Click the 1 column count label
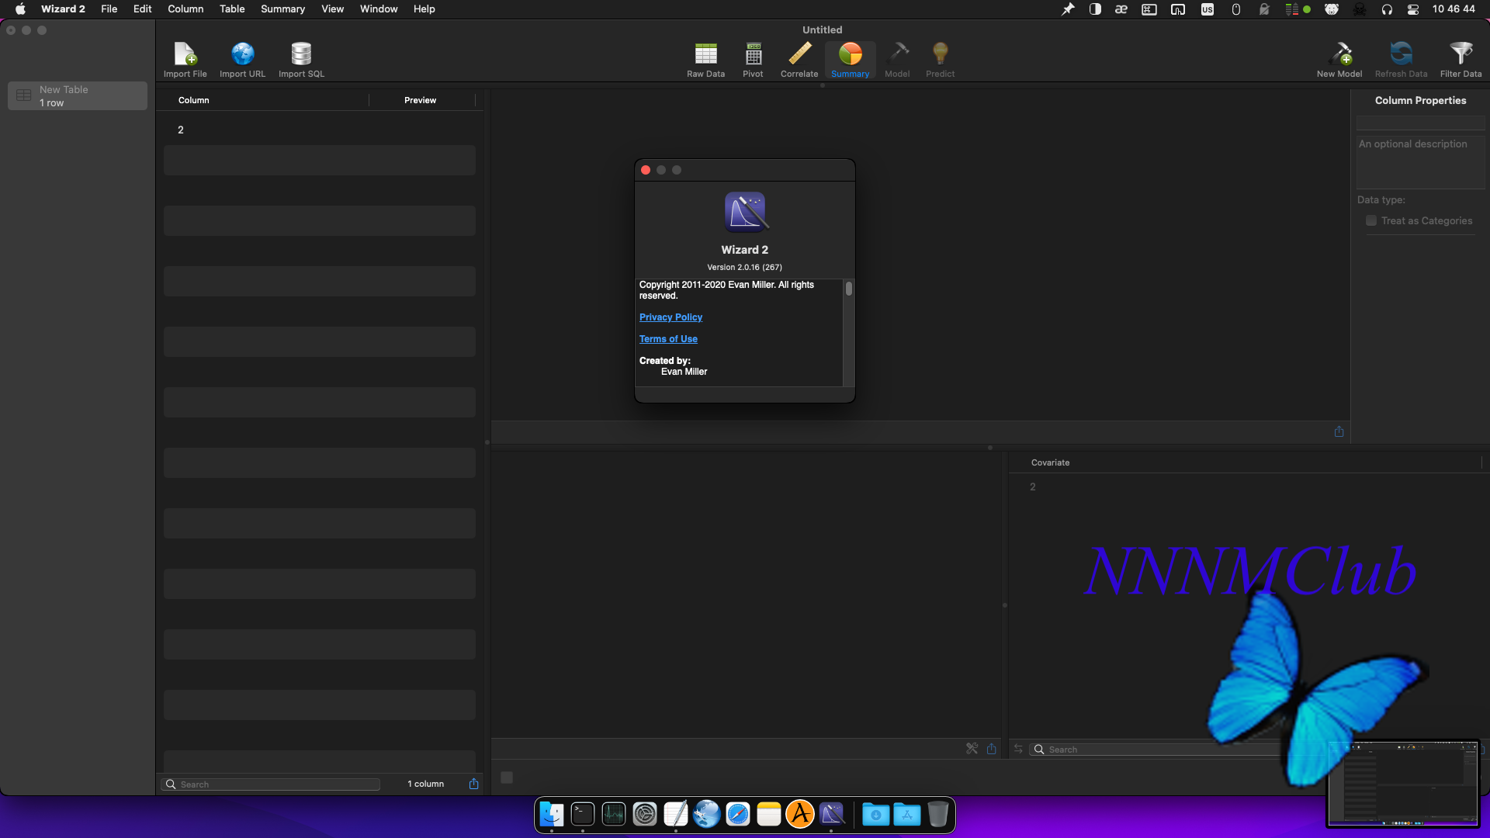The height and width of the screenshot is (838, 1490). (x=425, y=784)
